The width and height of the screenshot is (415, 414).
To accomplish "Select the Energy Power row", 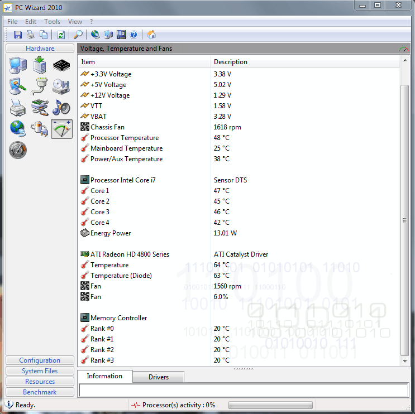I will click(238, 233).
